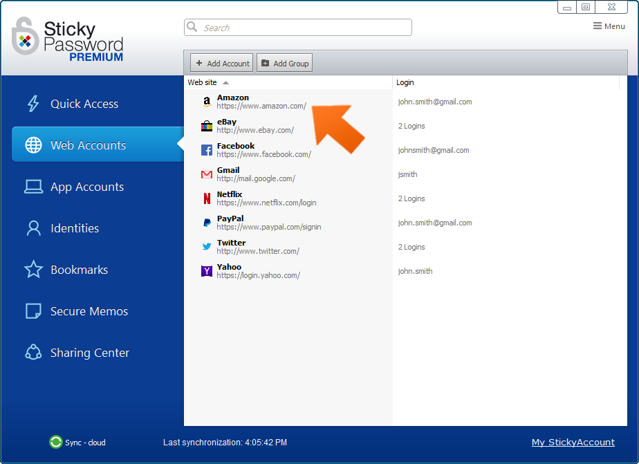639x464 pixels.
Task: Click Amazon's john.smith@gmail.com login
Action: pyautogui.click(x=435, y=102)
